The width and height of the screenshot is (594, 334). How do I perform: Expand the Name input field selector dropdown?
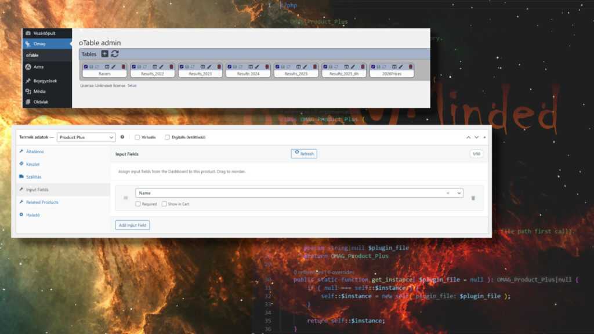point(458,193)
